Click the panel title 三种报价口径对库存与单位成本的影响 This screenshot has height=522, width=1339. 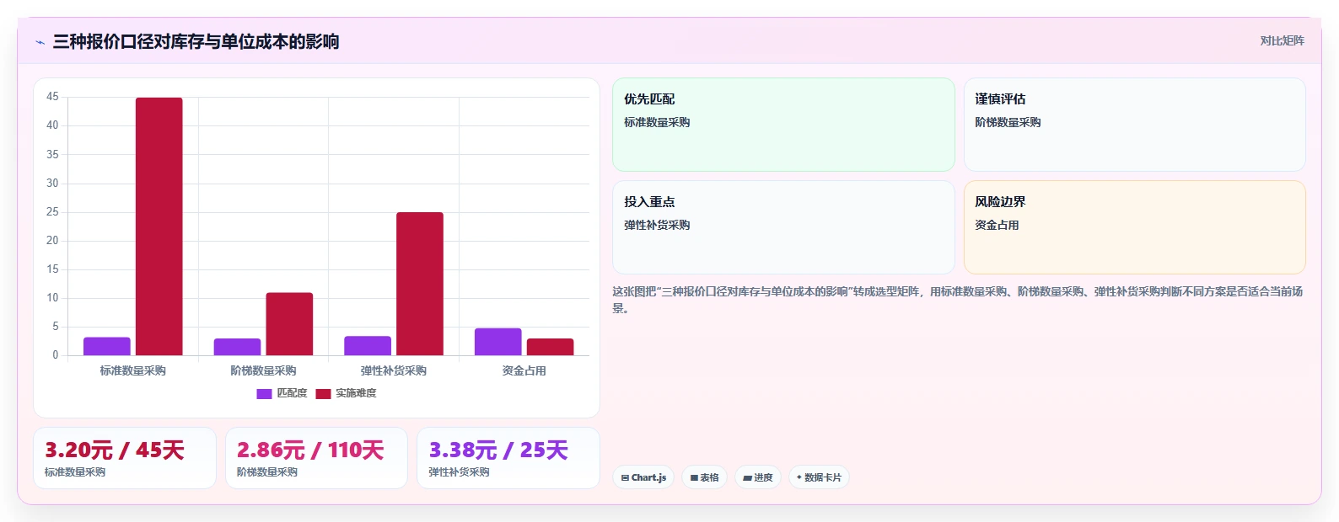tap(196, 41)
